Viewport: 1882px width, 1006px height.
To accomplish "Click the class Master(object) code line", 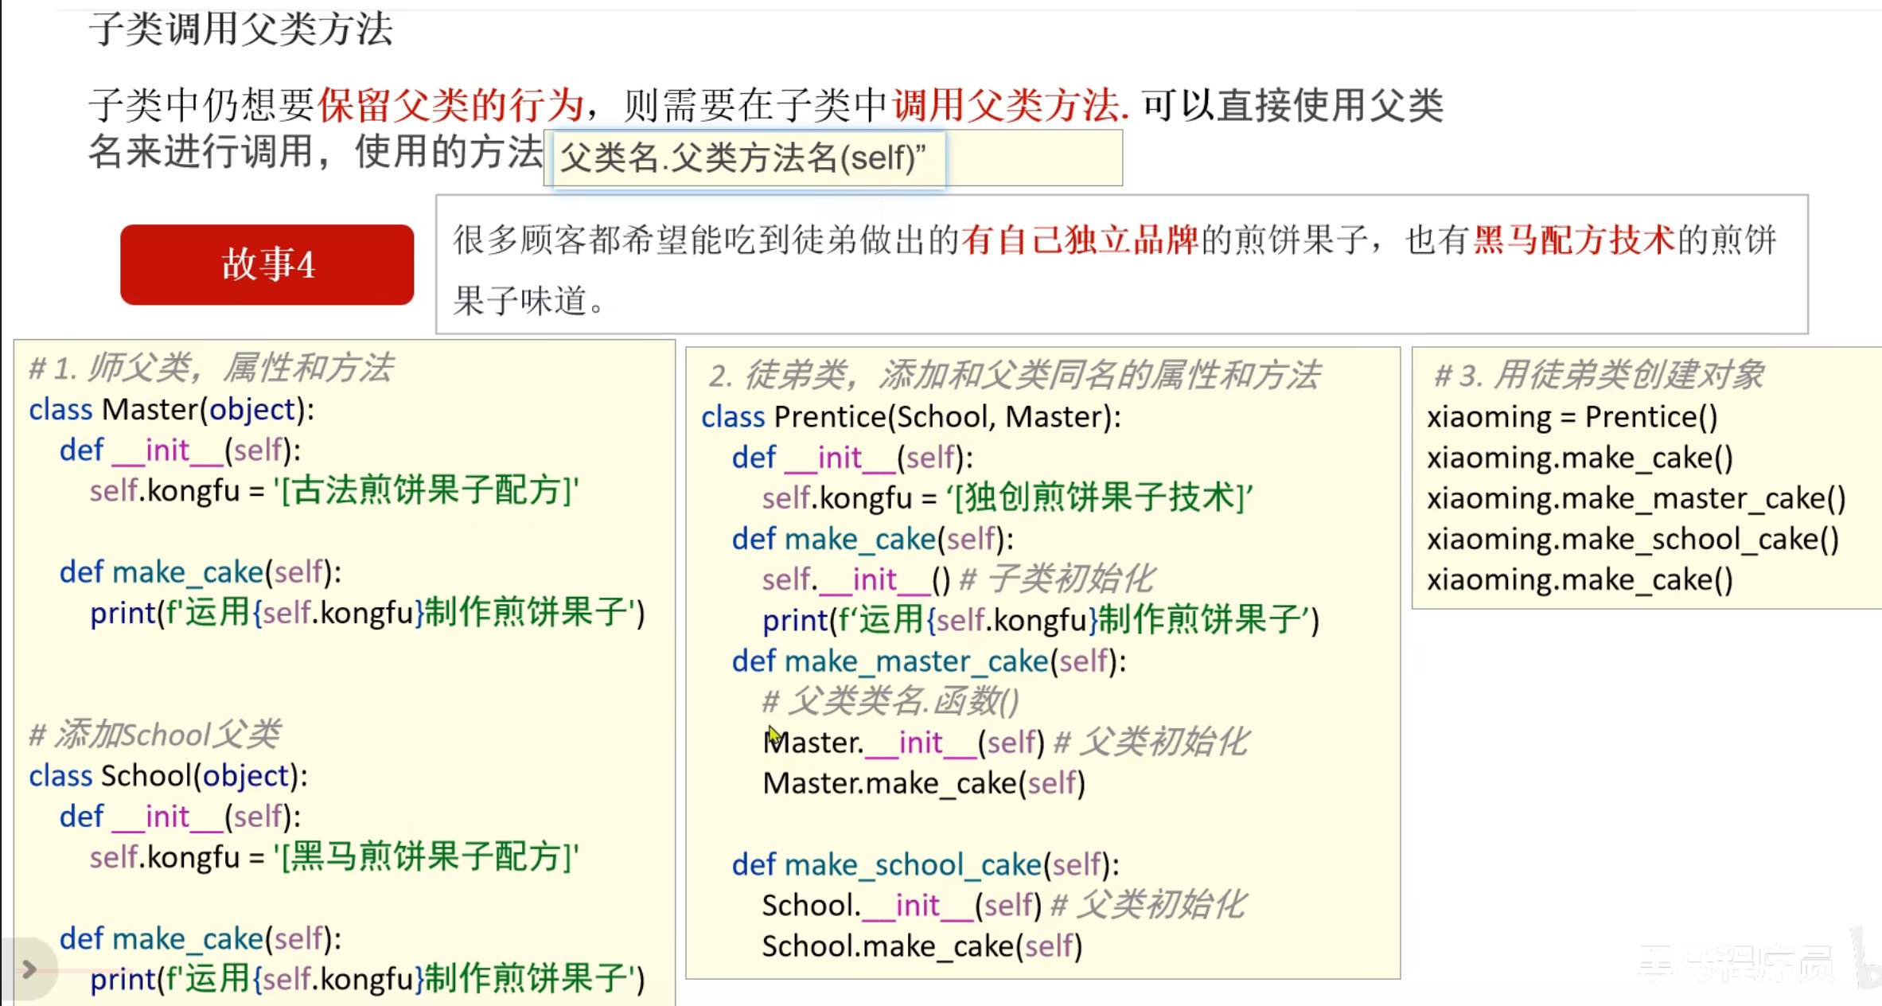I will (x=172, y=410).
